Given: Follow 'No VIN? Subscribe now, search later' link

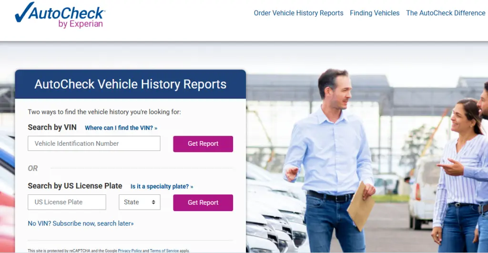Looking at the screenshot, I should click(81, 223).
